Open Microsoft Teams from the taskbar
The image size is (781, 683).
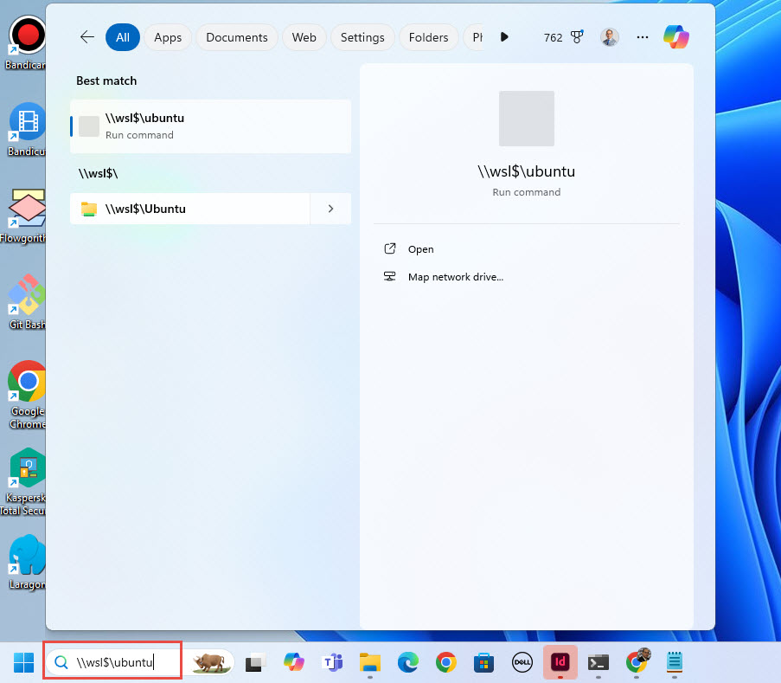(332, 662)
